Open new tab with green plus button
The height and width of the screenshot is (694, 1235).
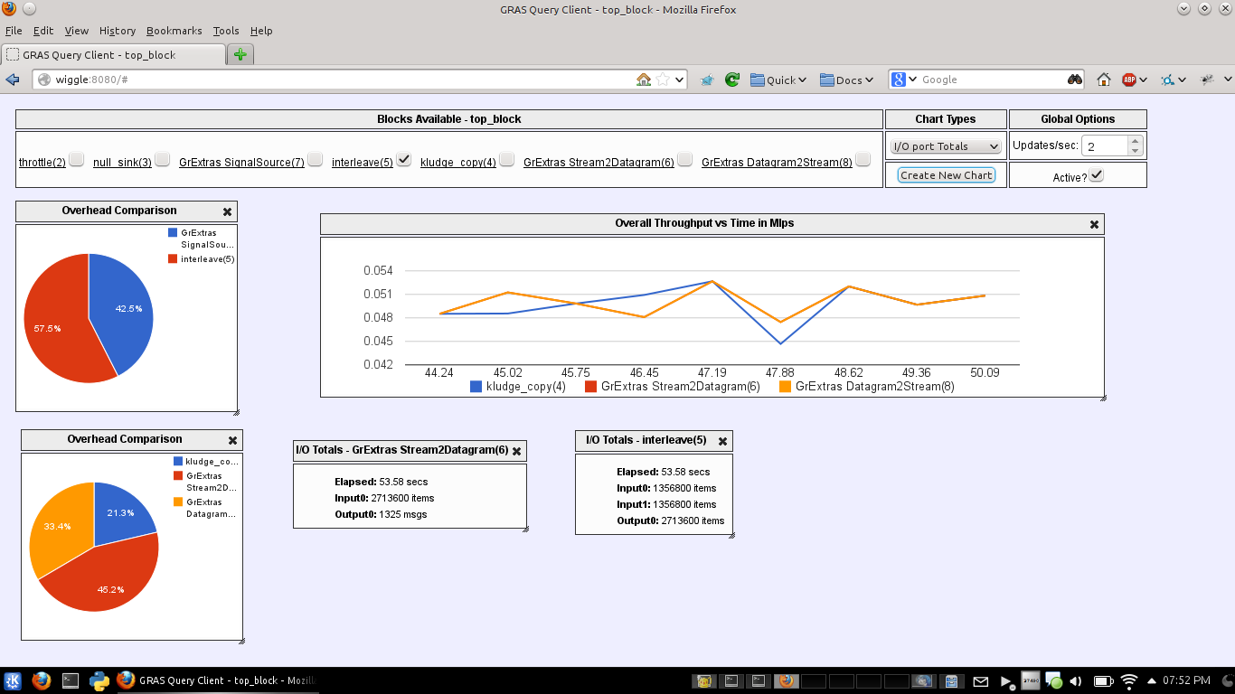[x=240, y=54]
